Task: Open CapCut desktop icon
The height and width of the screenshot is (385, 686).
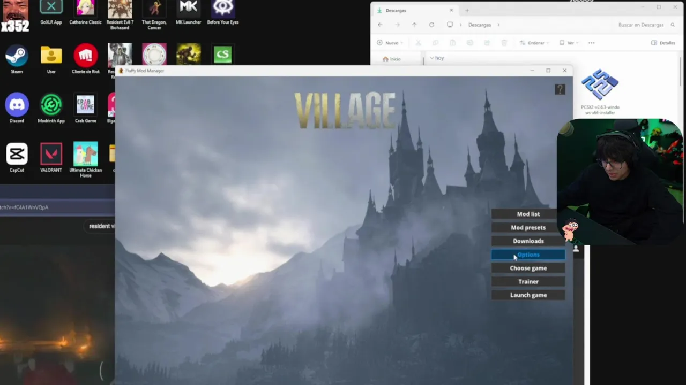Action: click(17, 158)
